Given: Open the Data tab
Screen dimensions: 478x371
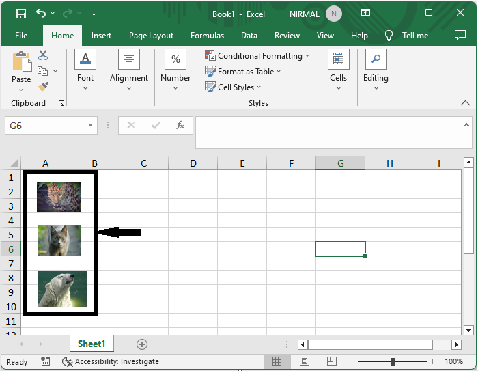Looking at the screenshot, I should (249, 36).
